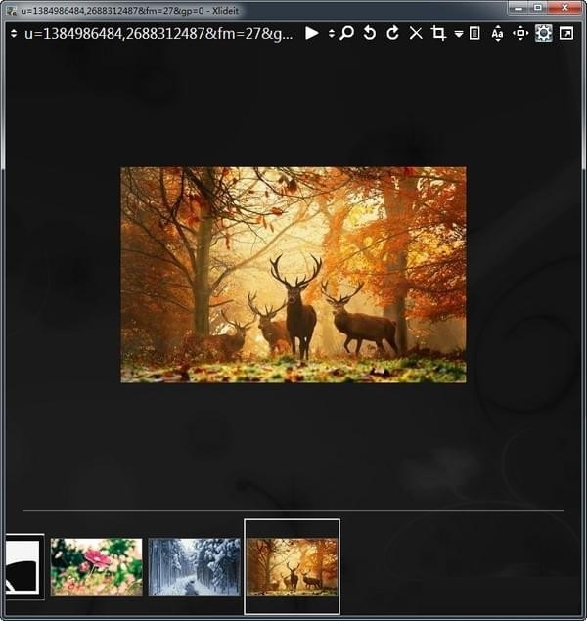Open settings via the gear icon
The image size is (587, 621).
[543, 33]
